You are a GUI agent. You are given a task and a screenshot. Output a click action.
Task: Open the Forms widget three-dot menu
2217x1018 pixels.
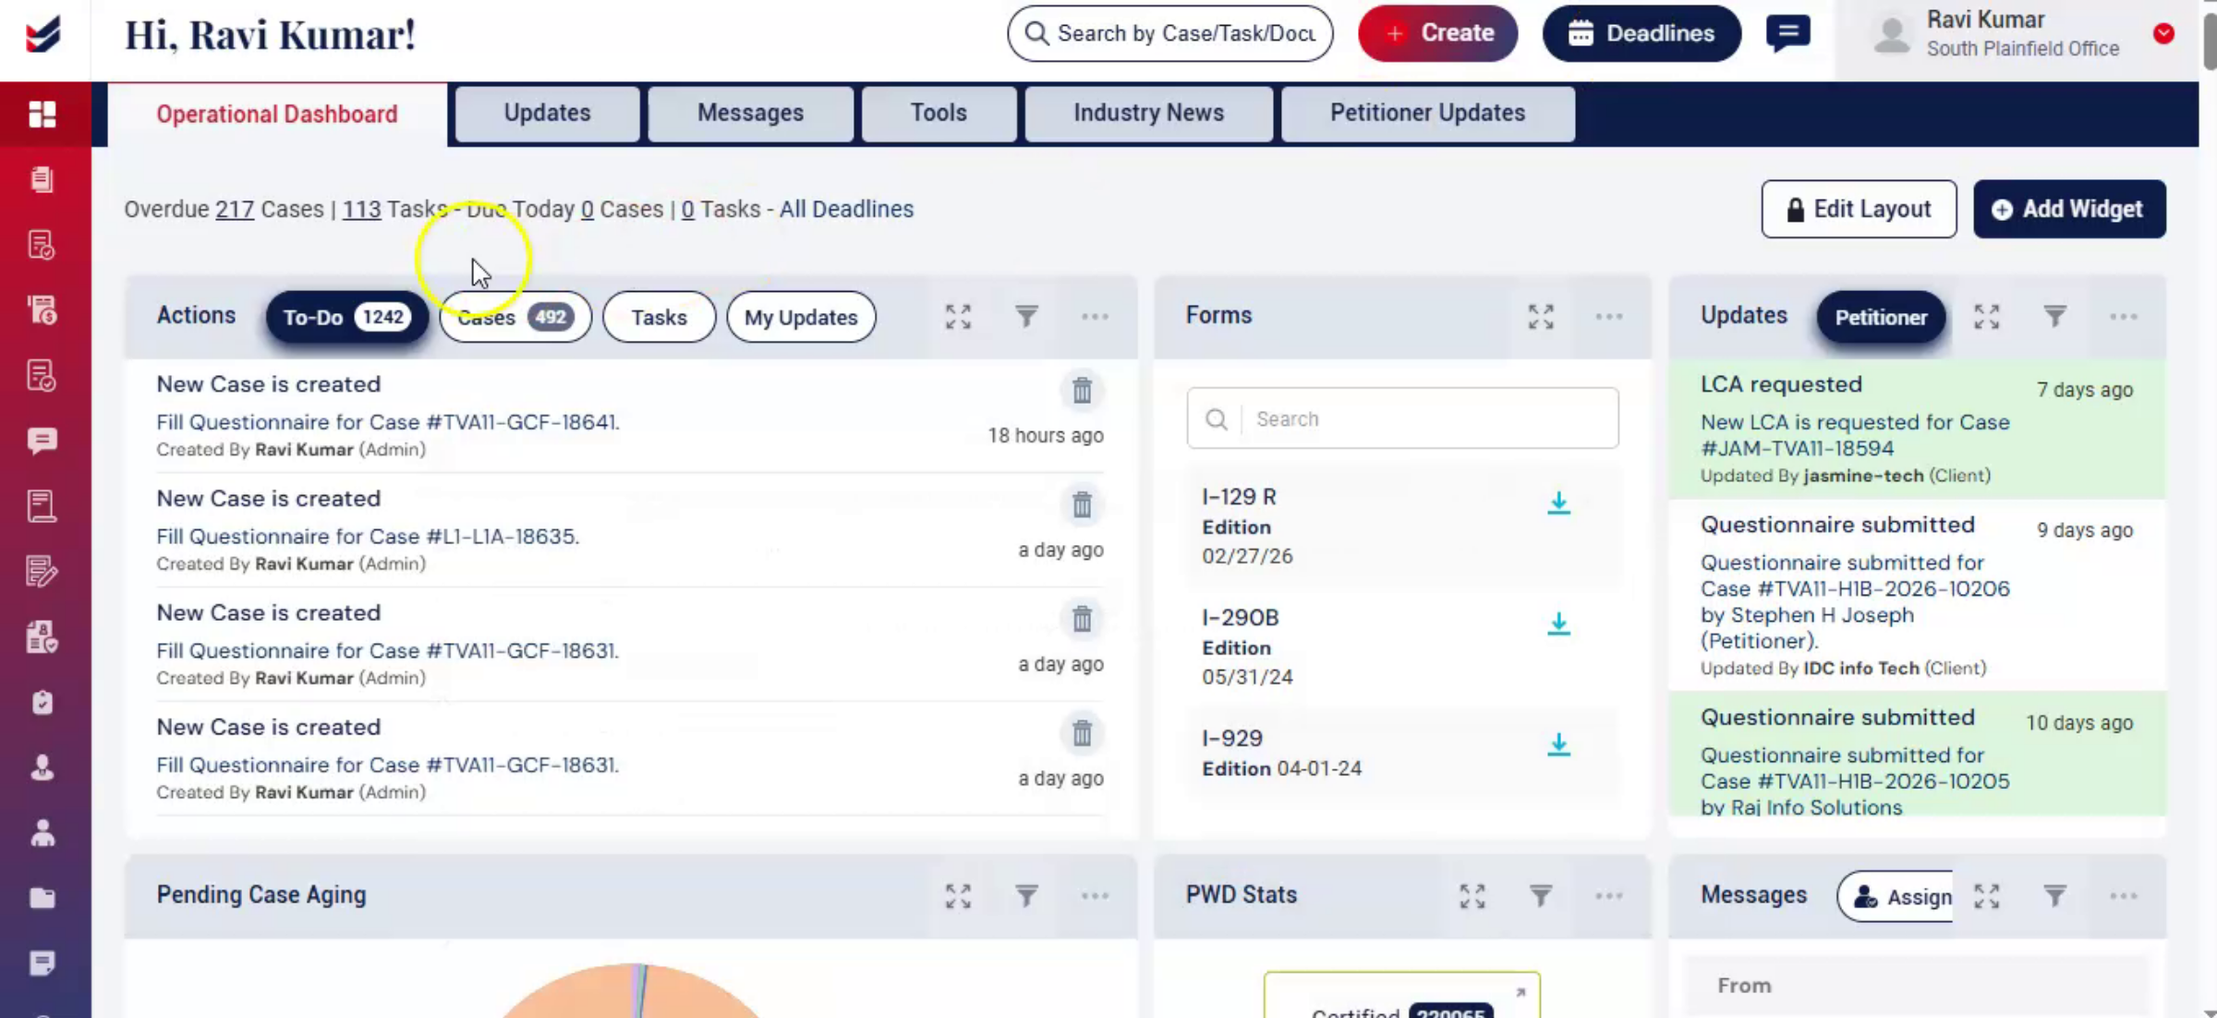pos(1609,317)
